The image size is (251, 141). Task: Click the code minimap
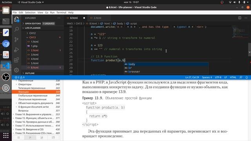coord(240,32)
